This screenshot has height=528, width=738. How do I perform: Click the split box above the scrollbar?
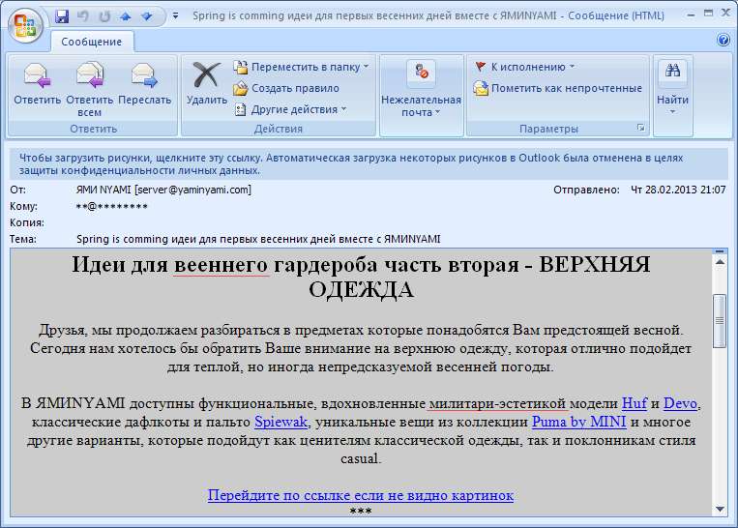tap(720, 251)
